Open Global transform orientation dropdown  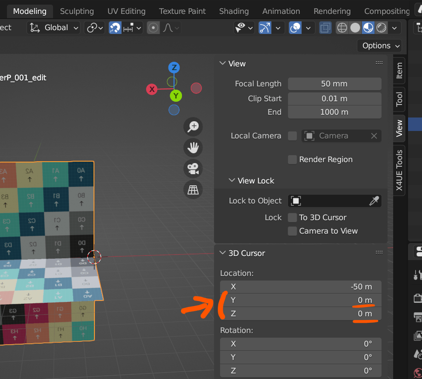[54, 28]
